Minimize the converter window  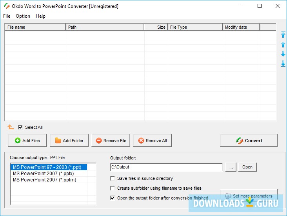tap(242, 6)
